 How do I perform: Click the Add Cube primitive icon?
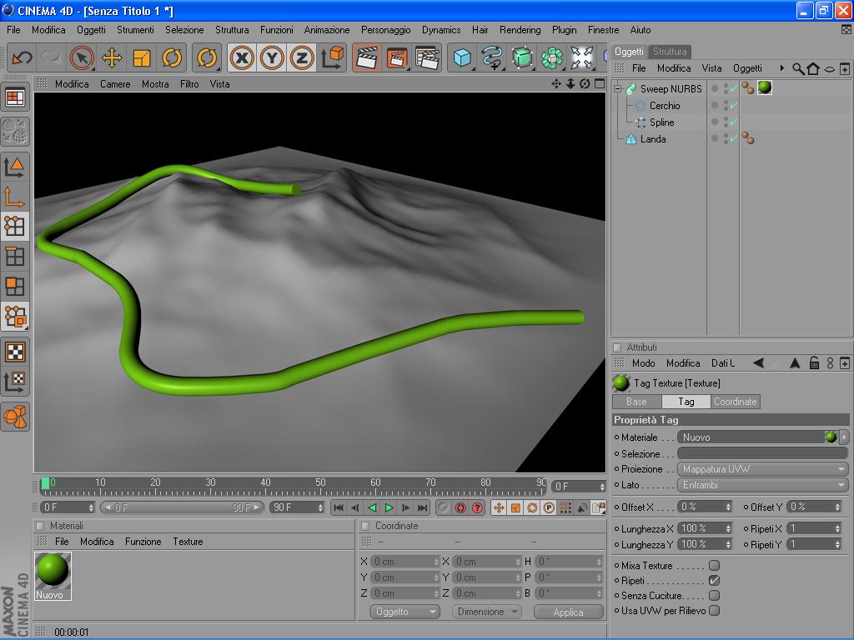click(x=462, y=58)
